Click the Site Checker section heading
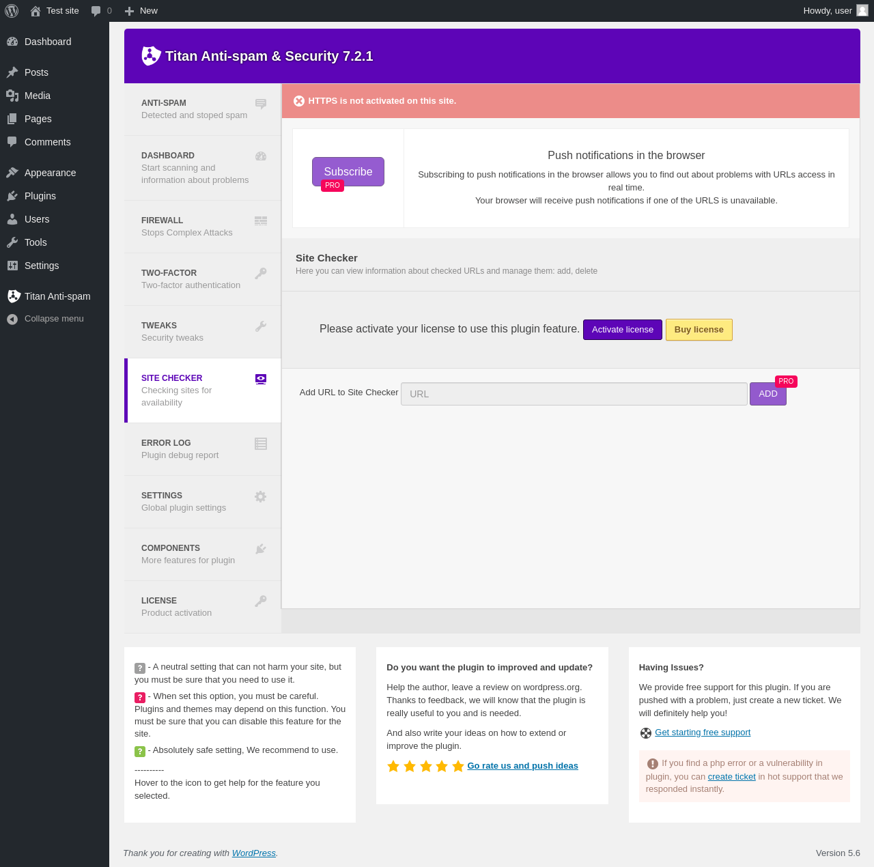The height and width of the screenshot is (867, 874). [326, 258]
